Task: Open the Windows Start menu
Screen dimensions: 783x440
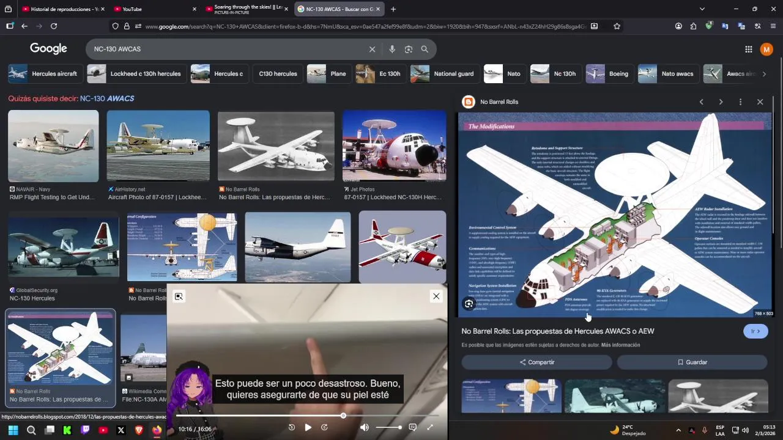Action: coord(13,430)
